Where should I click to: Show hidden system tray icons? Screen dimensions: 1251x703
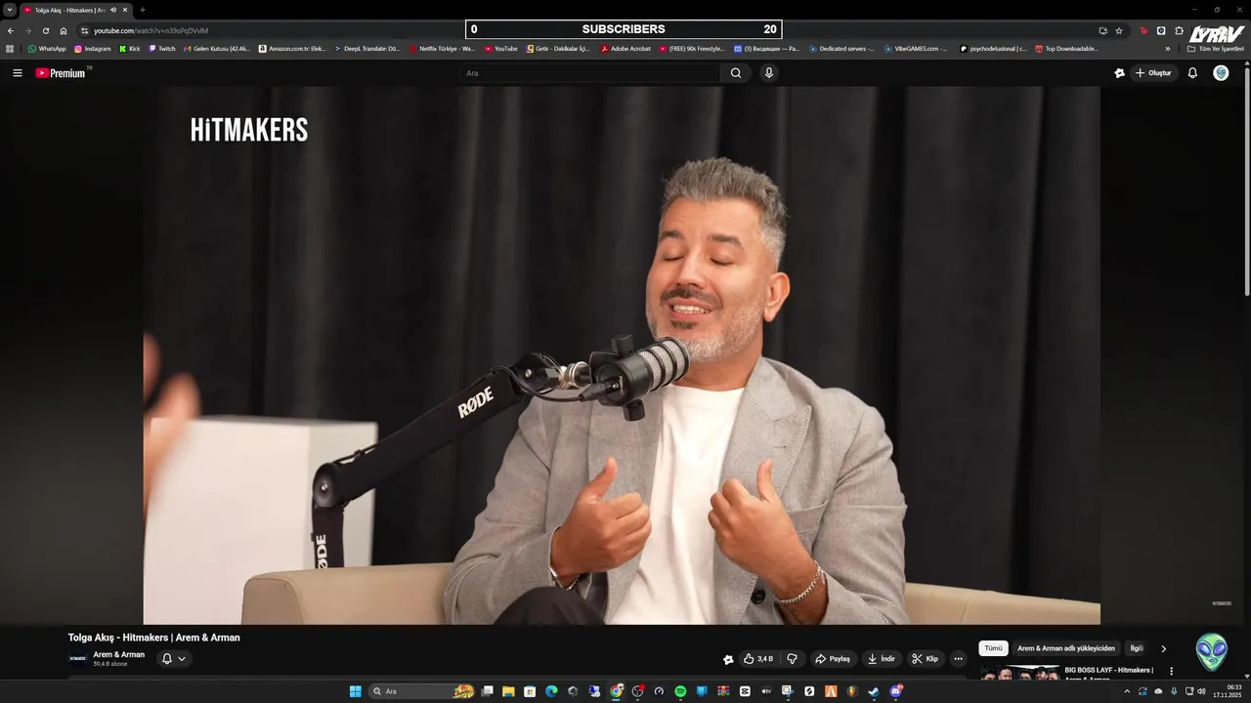(x=1127, y=691)
